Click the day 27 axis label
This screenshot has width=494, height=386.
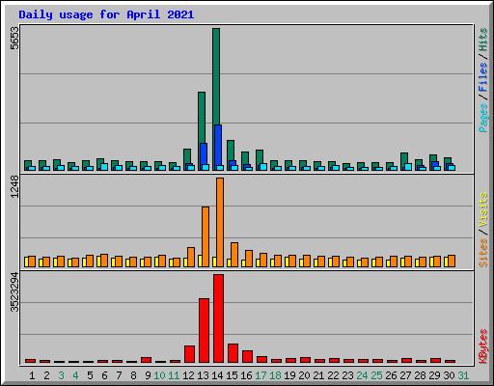click(405, 375)
